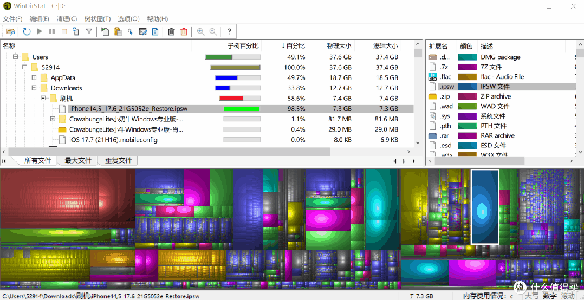584x300 pixels.
Task: Click the 6.9 KB logical size cell
Action: 387,140
